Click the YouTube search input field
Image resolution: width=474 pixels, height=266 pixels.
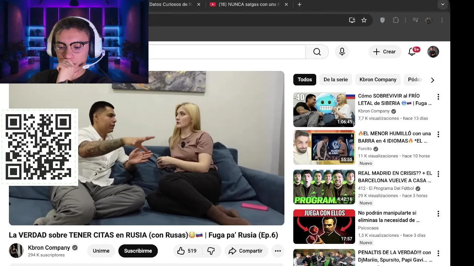pyautogui.click(x=227, y=52)
